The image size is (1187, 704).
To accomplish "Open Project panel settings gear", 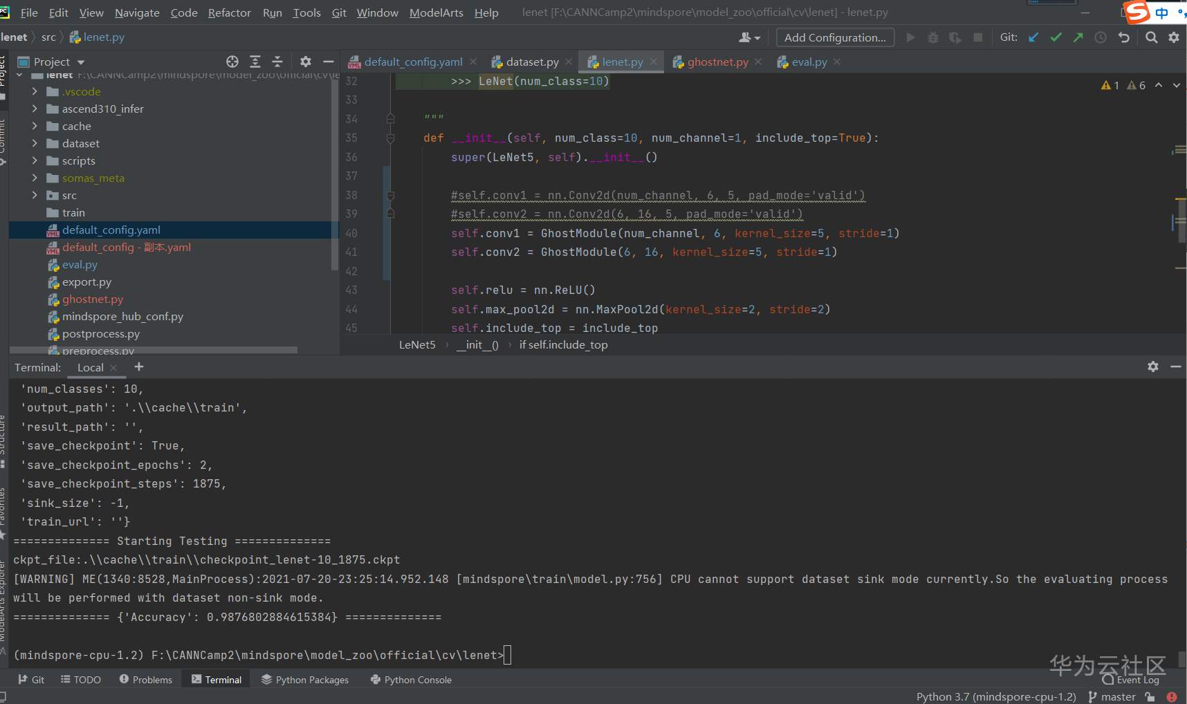I will point(306,62).
